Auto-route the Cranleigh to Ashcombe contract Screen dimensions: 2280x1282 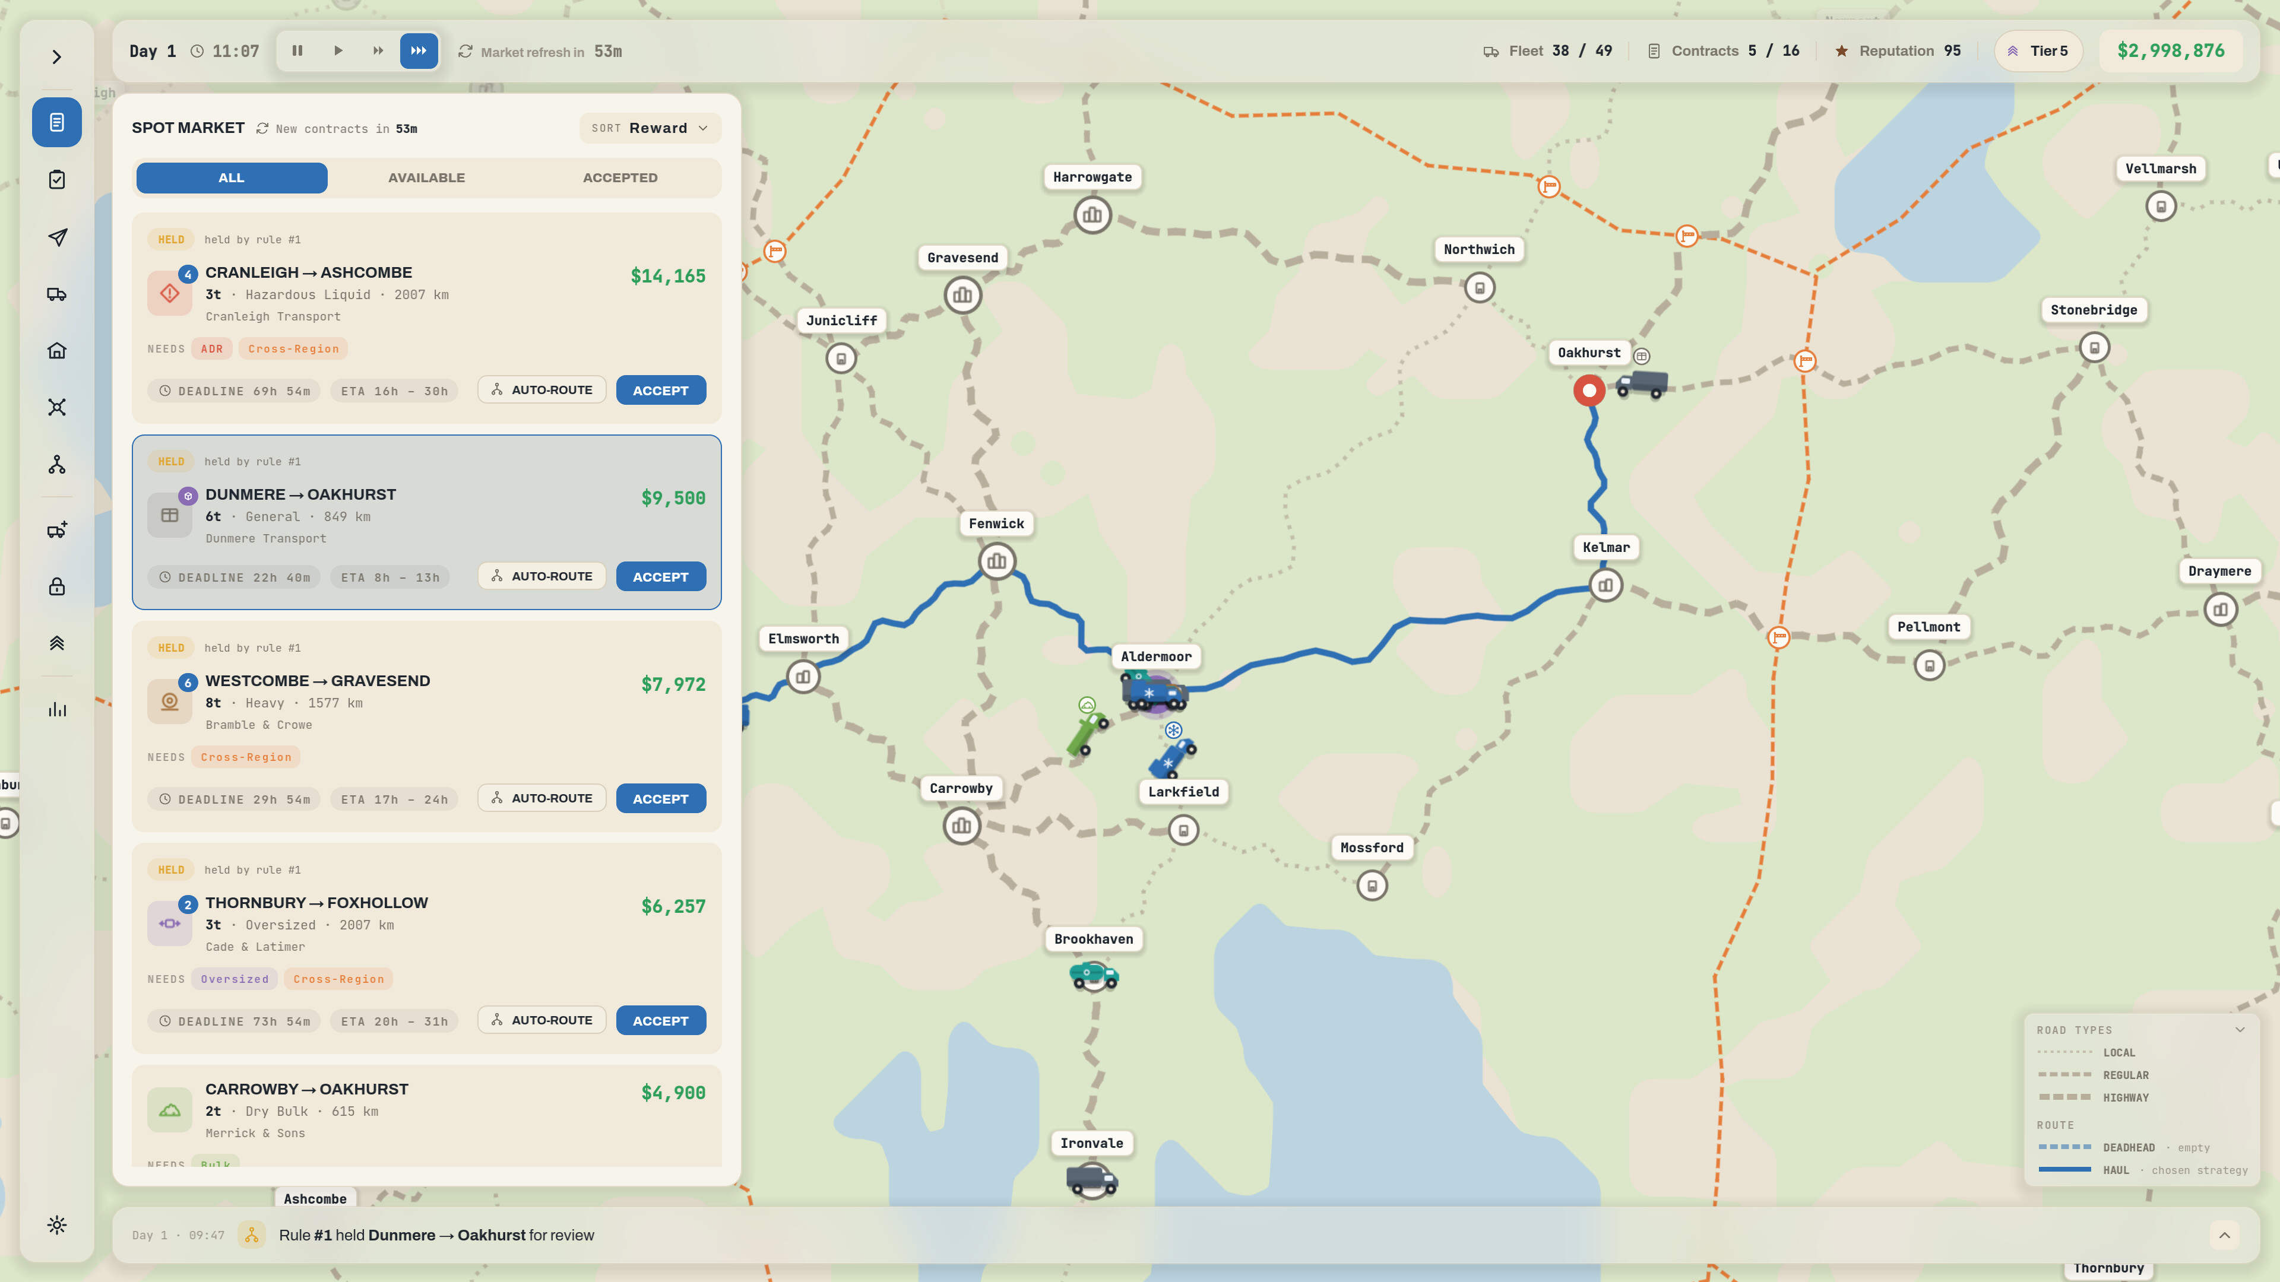click(541, 390)
